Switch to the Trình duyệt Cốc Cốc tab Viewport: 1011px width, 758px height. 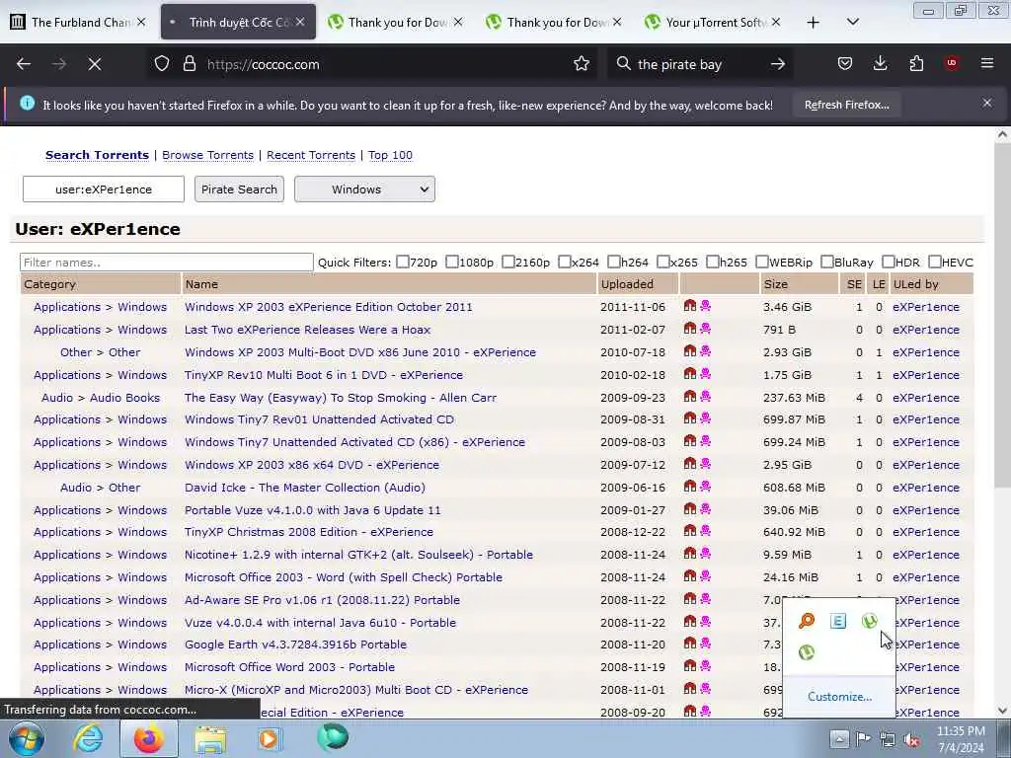coord(238,22)
